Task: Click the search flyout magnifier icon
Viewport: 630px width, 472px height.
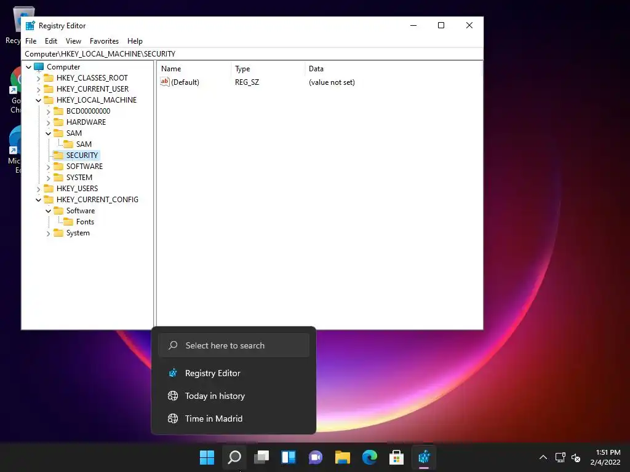Action: click(x=173, y=345)
